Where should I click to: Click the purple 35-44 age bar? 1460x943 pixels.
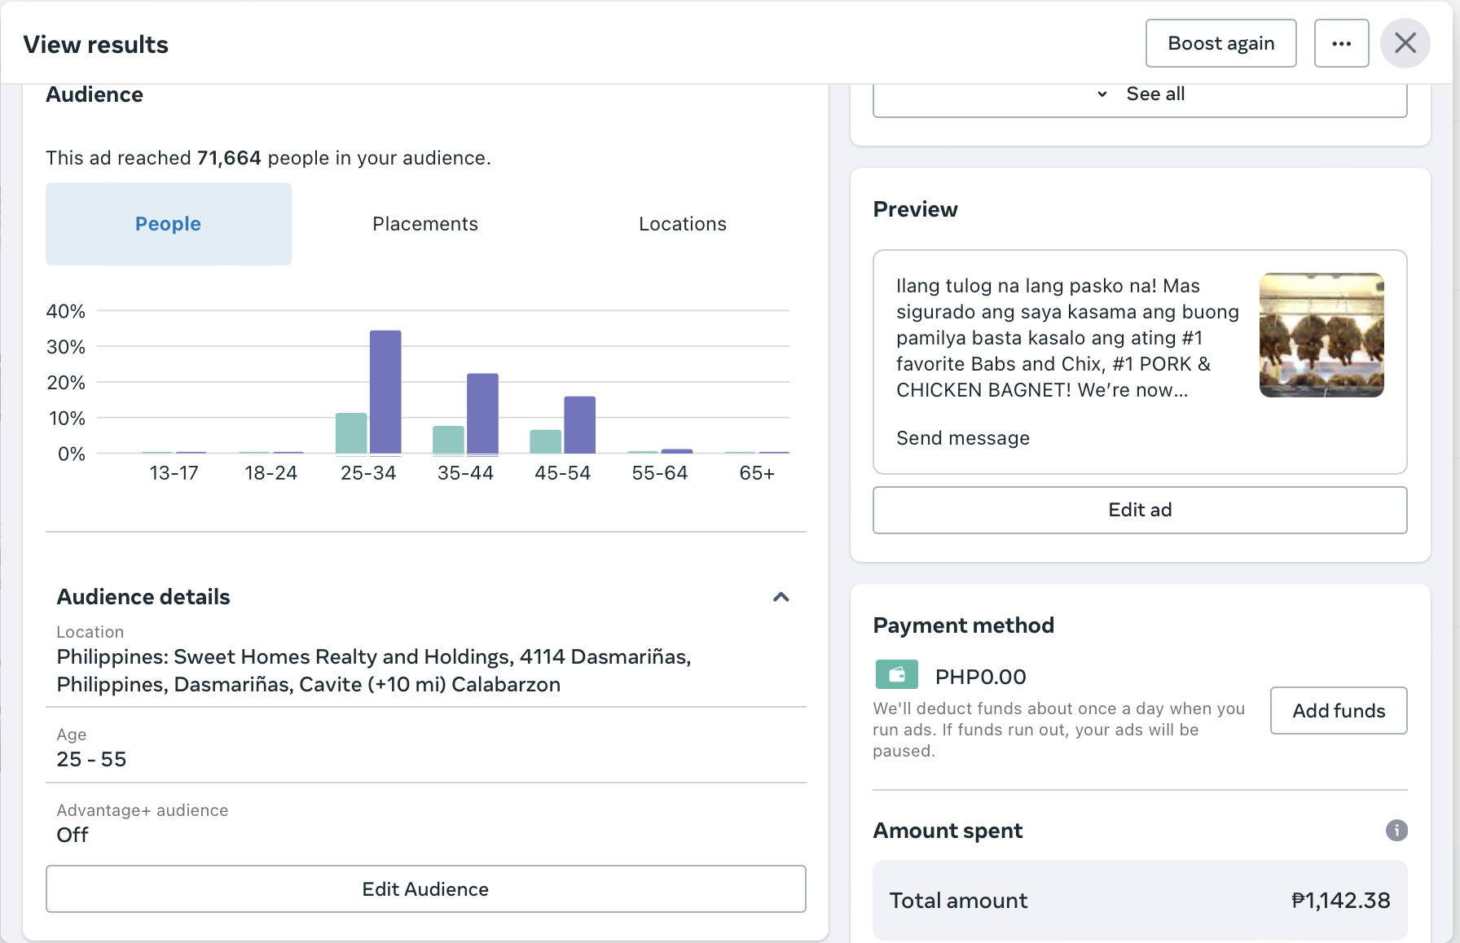[x=482, y=413]
